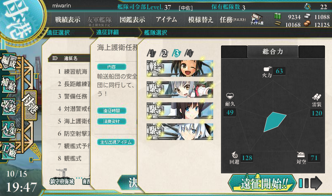The width and height of the screenshot is (332, 196).
Task: Open the 図鑑表示 menu item
Action: coord(132,19)
